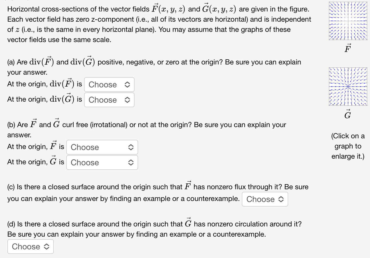
Task: Open the nonzero flux Choose dropdown in part (c)
Action: coord(265,199)
